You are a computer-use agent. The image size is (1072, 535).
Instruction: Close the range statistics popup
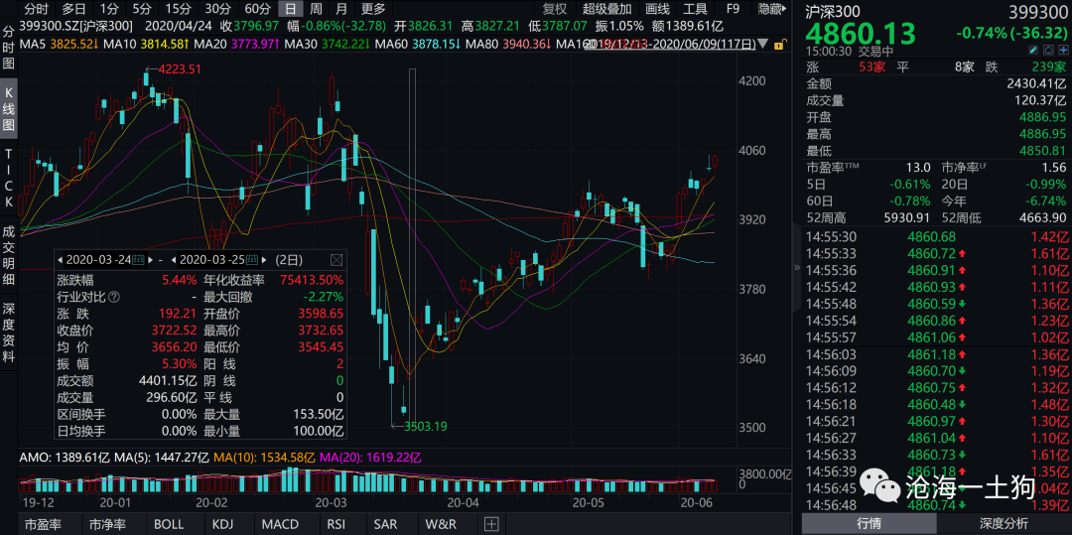tap(336, 260)
